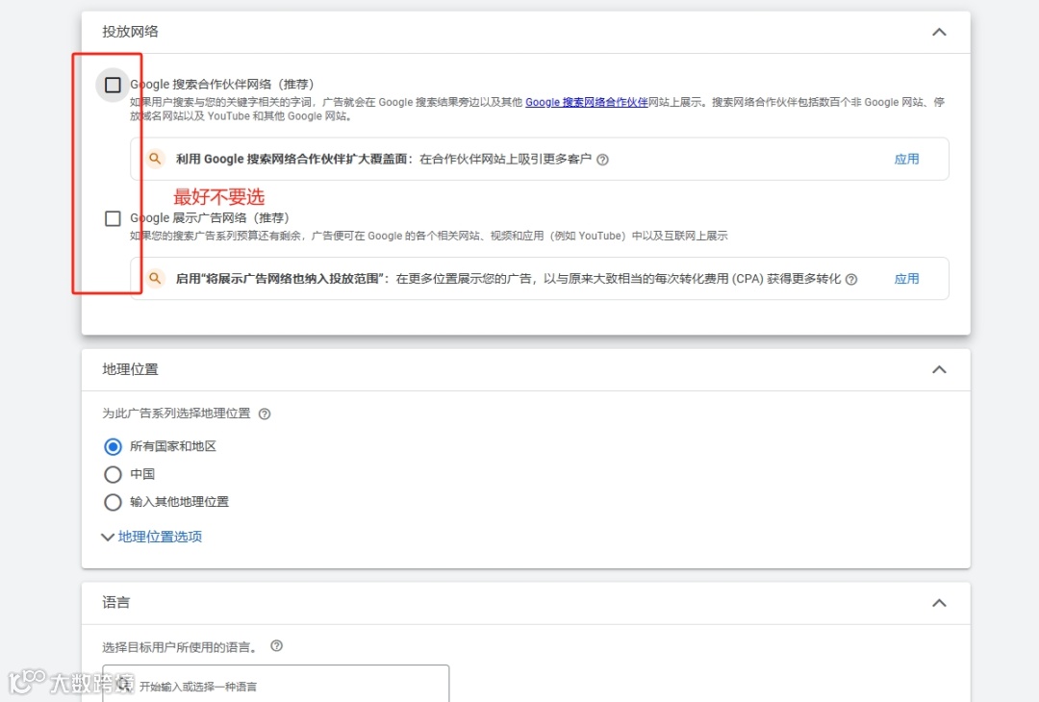The image size is (1039, 702).
Task: Click the 地理位置 section title
Action: click(x=130, y=369)
